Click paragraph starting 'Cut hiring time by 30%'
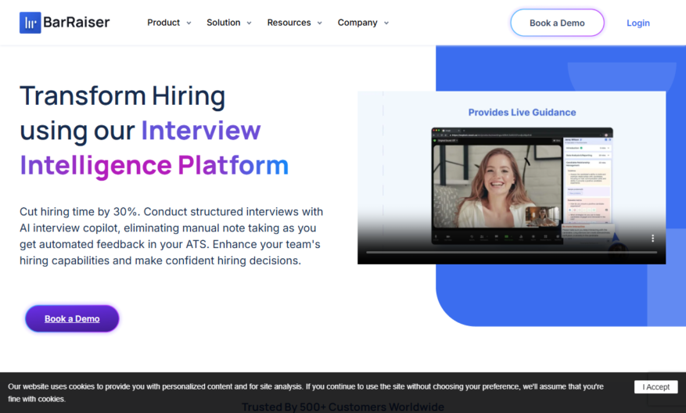Viewport: 686px width, 413px height. pos(171,235)
